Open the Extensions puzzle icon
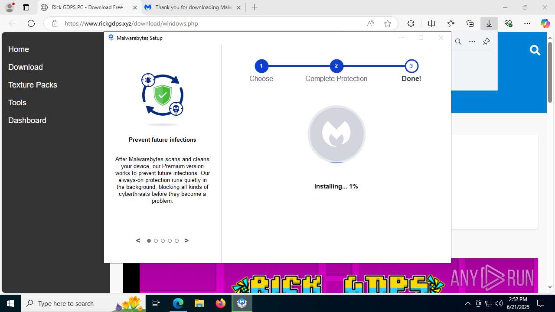Screen dimensions: 555x312 (411, 23)
